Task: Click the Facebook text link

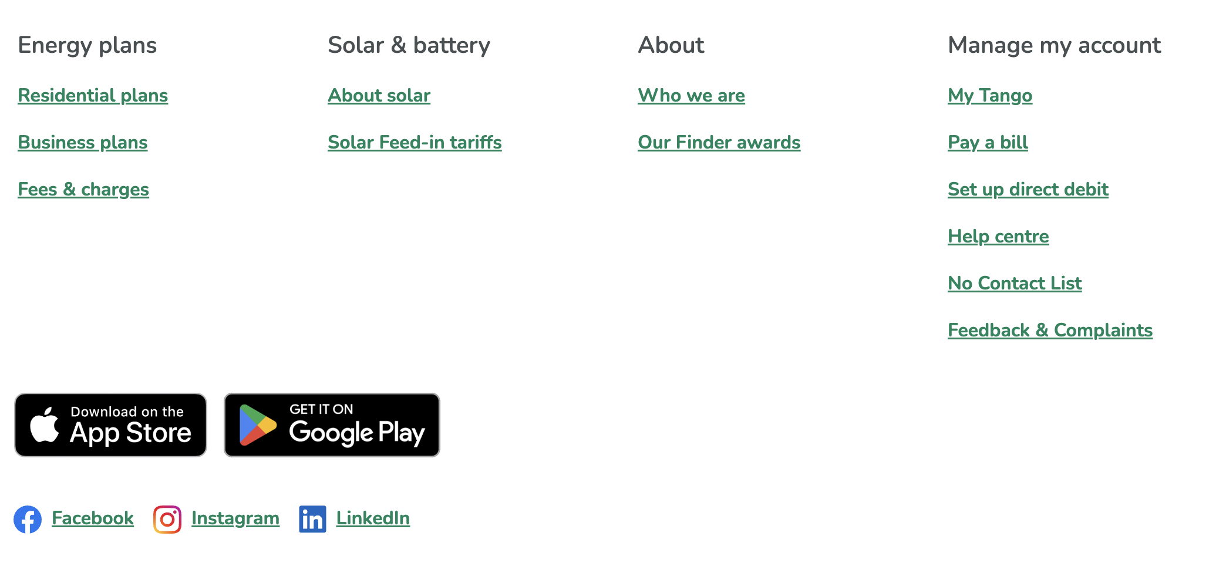Action: pos(93,518)
